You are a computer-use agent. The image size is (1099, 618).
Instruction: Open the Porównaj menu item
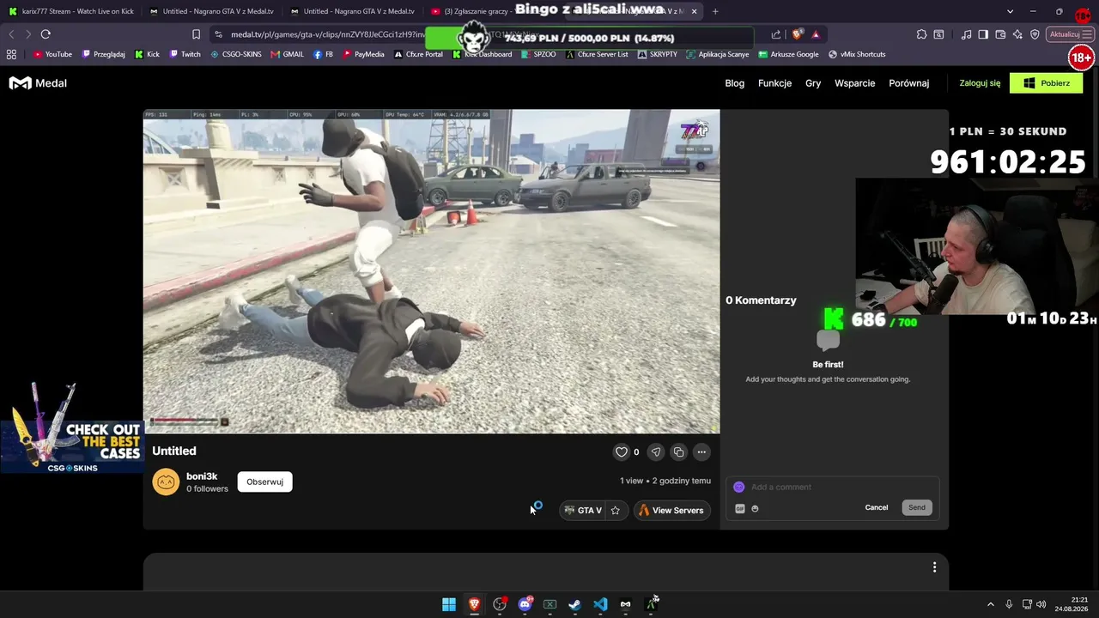(x=909, y=83)
